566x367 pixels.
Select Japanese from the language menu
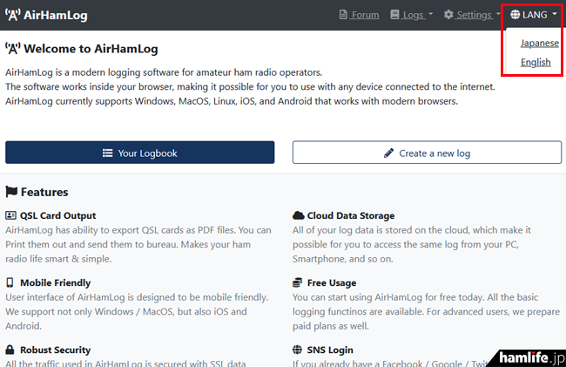(x=539, y=44)
